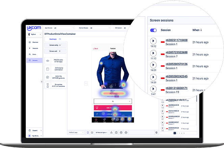Toggle the Screen sessions switch
This screenshot has height=148, width=224.
(x=154, y=30)
